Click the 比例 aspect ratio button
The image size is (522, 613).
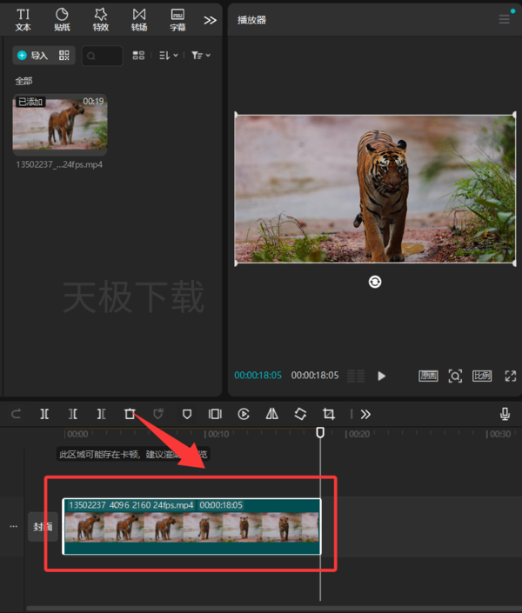(482, 376)
